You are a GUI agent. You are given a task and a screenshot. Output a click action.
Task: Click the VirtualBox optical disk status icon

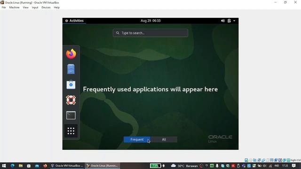pos(251,160)
